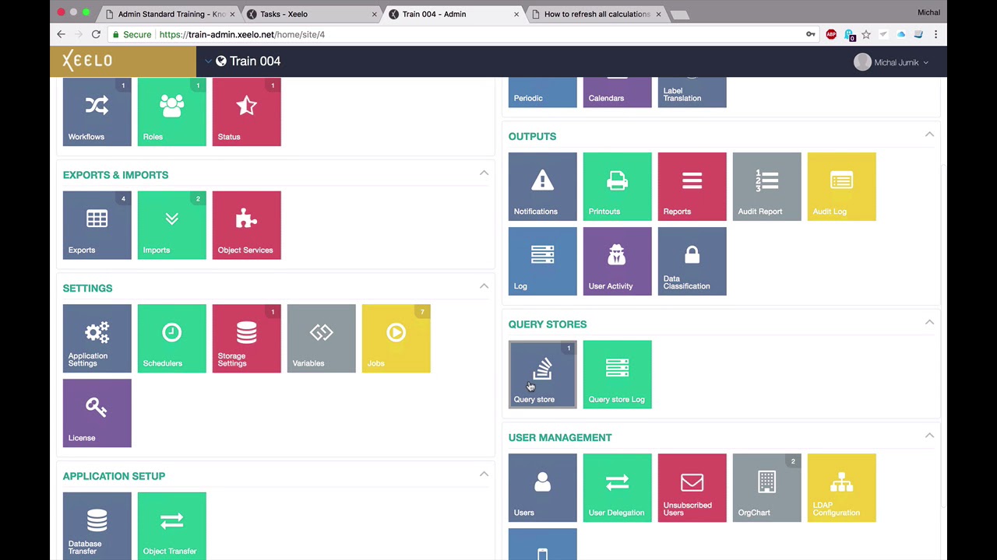
Task: Collapse the Settings section
Action: (x=484, y=286)
